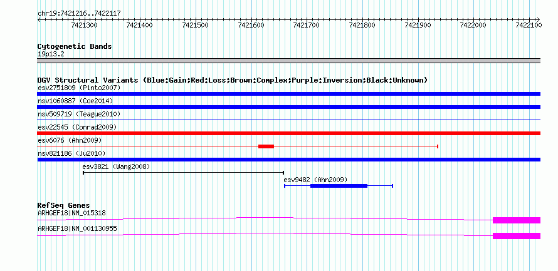Click the ARHGEF18|NM_015318 gene label

coord(71,213)
